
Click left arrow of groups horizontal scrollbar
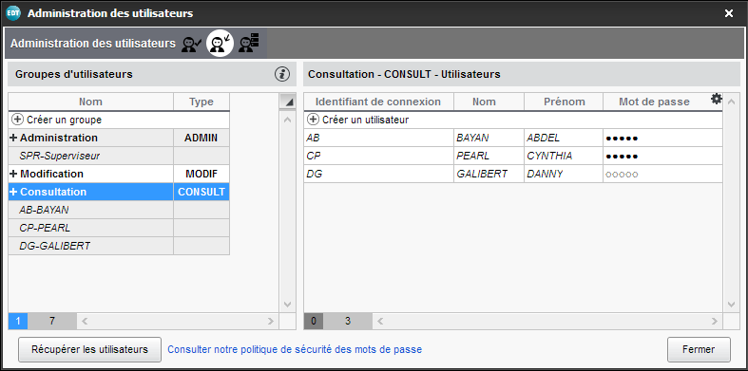[x=85, y=321]
